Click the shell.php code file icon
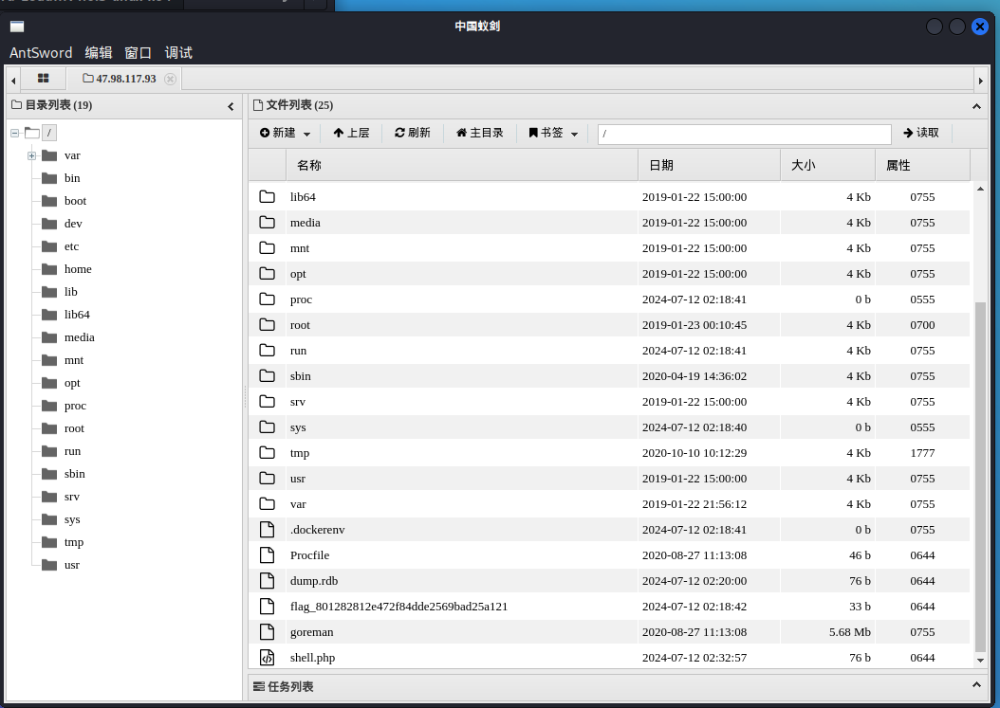 tap(268, 658)
